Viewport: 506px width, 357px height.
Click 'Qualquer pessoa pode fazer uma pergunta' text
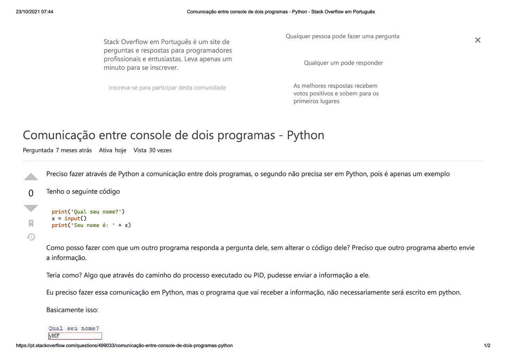coord(342,36)
